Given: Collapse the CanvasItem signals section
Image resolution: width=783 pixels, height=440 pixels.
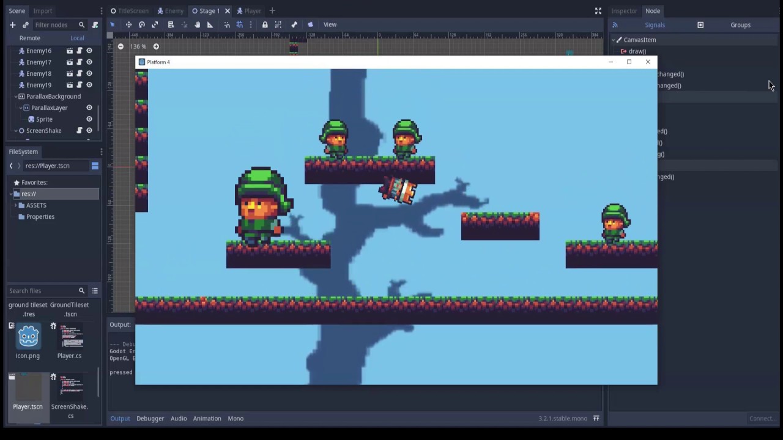Looking at the screenshot, I should [x=614, y=40].
